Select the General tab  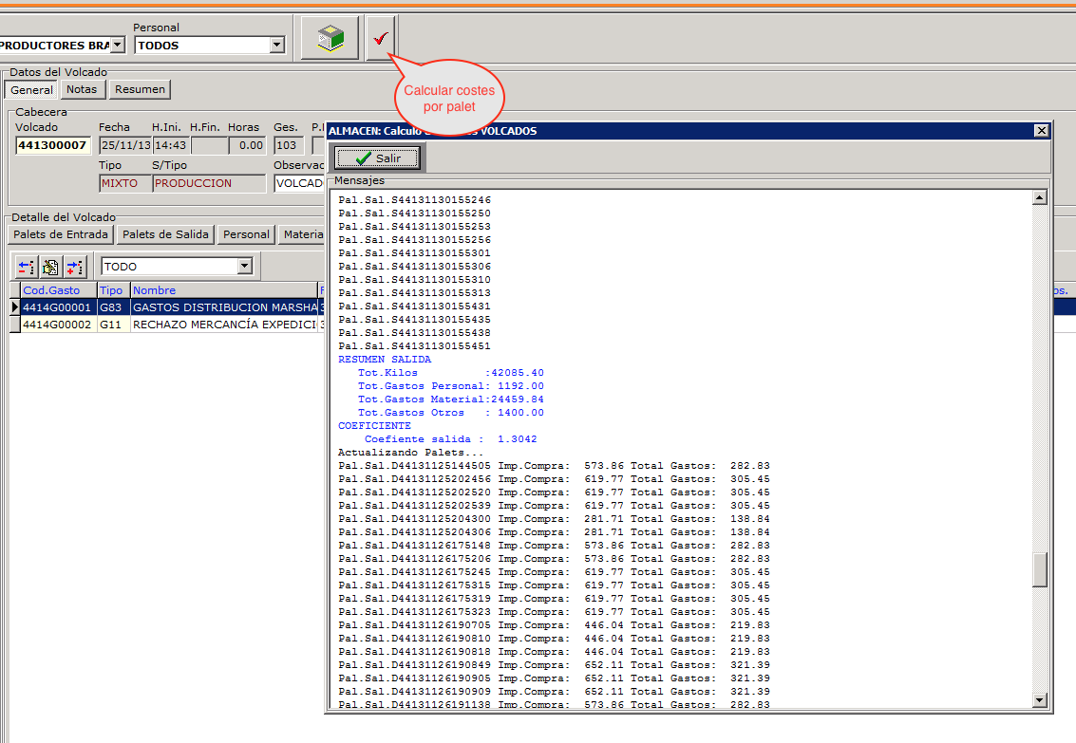[31, 89]
